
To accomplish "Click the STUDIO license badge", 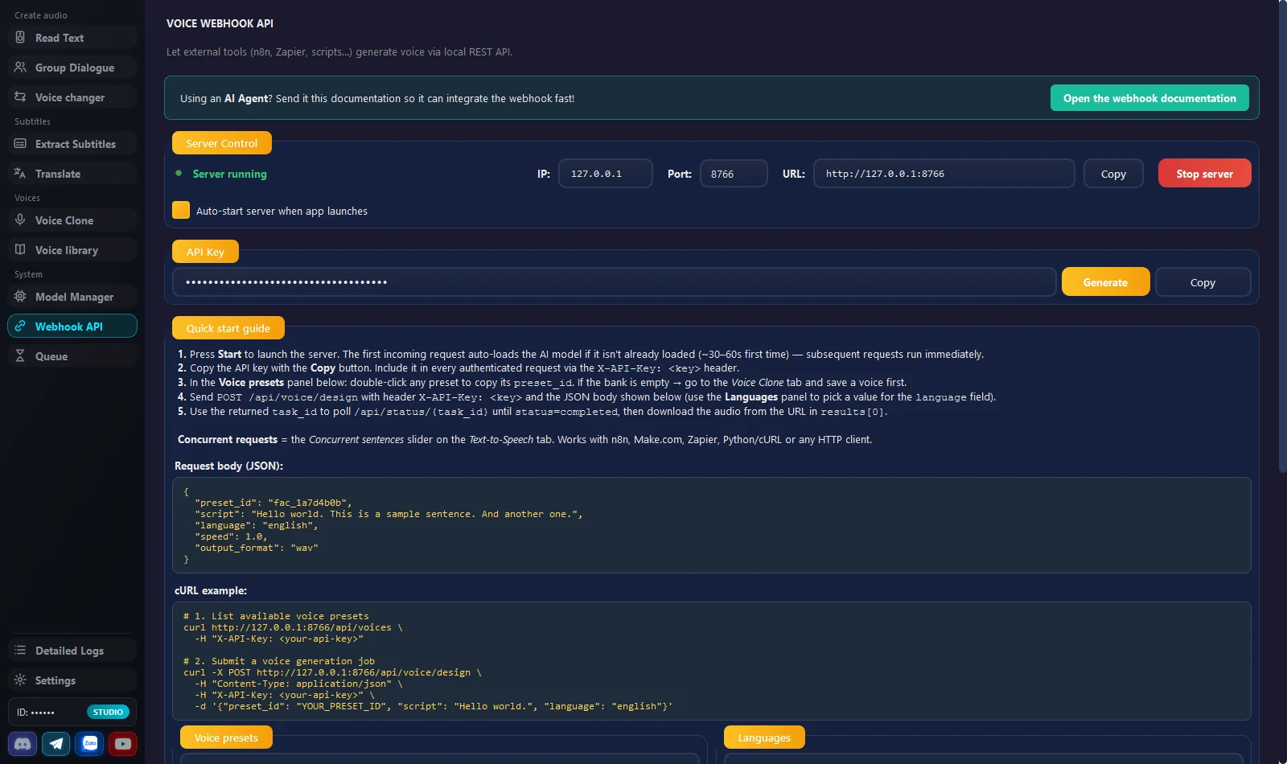I will [108, 712].
